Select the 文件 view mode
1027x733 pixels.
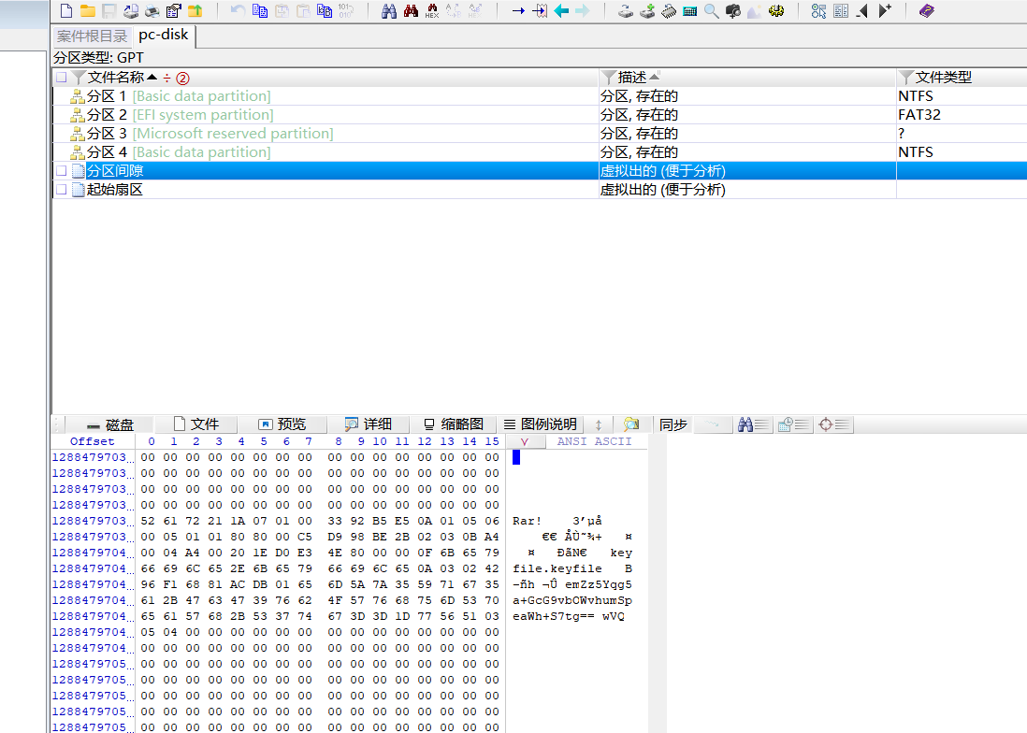point(196,424)
